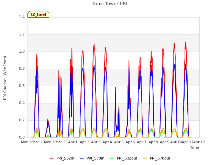Click the Time x-axis label
220x165 pixels.
tap(195, 147)
